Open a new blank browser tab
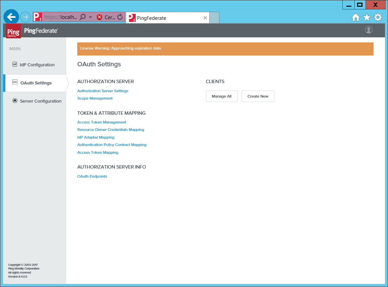Viewport: 388px width, 287px height. click(214, 17)
